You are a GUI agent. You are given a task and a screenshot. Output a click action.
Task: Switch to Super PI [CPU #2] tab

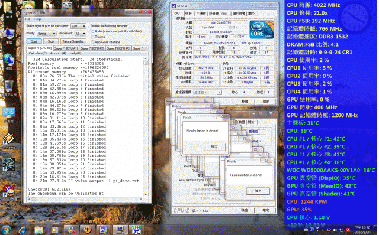[x=92, y=48]
